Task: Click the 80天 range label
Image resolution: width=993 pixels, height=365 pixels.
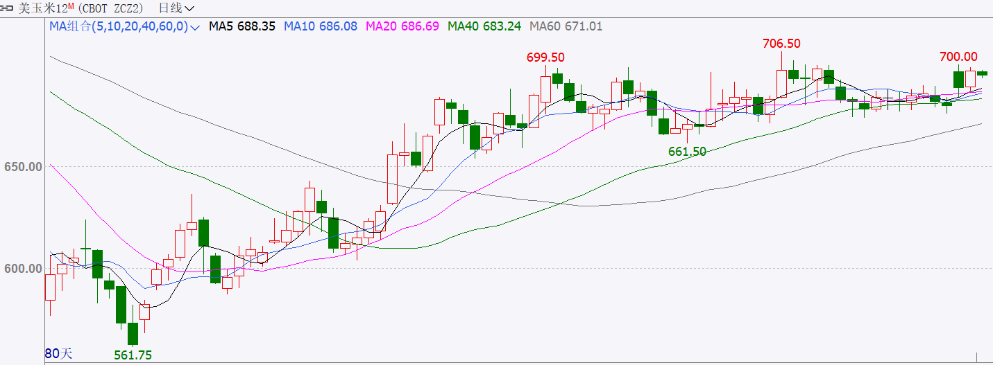Action: [58, 354]
